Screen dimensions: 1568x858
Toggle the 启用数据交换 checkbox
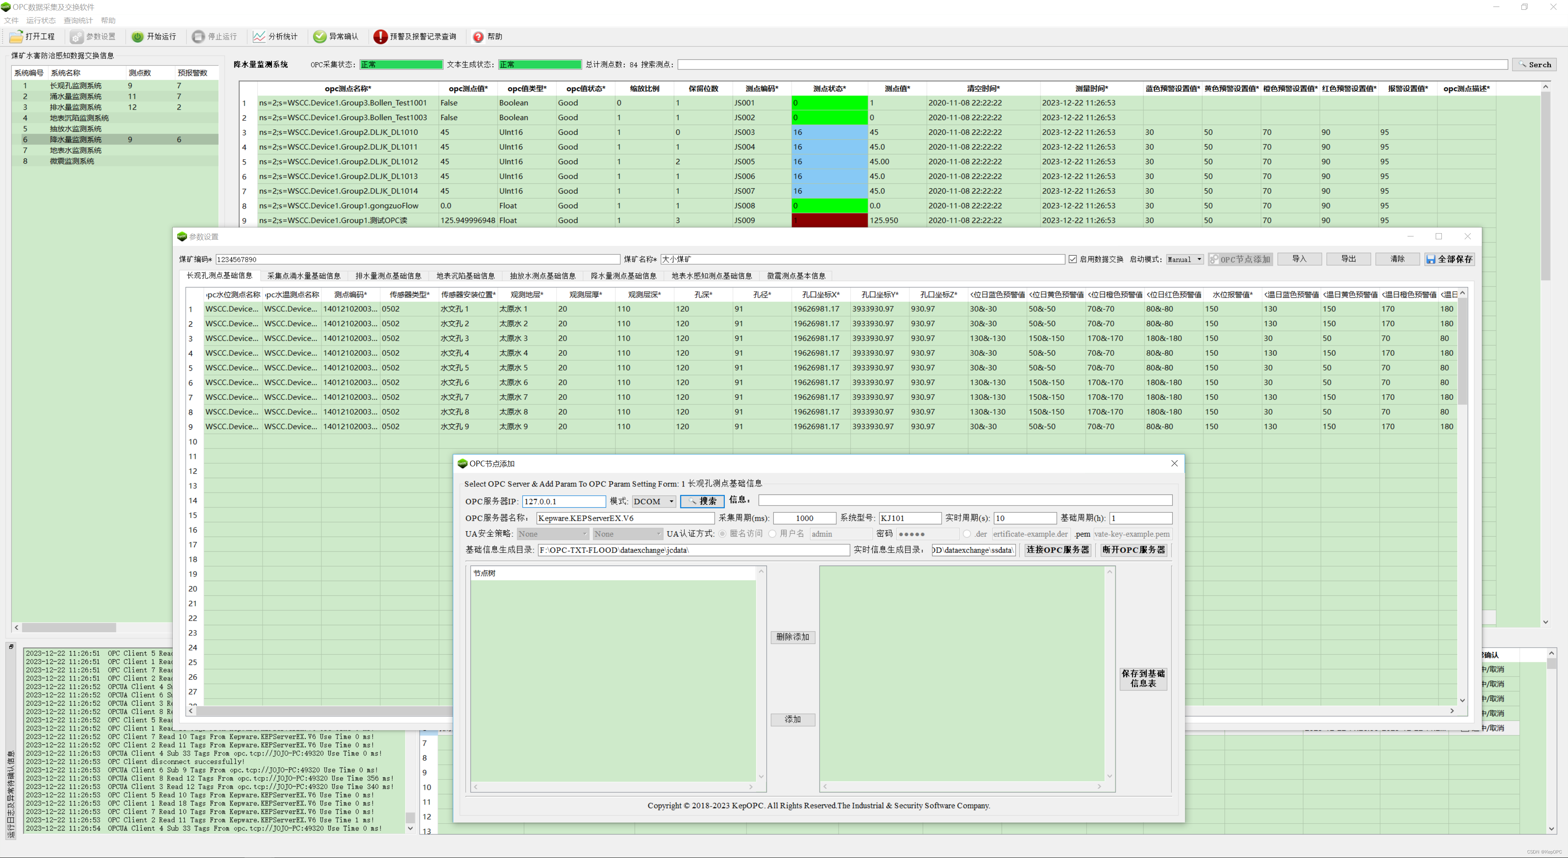(1073, 259)
